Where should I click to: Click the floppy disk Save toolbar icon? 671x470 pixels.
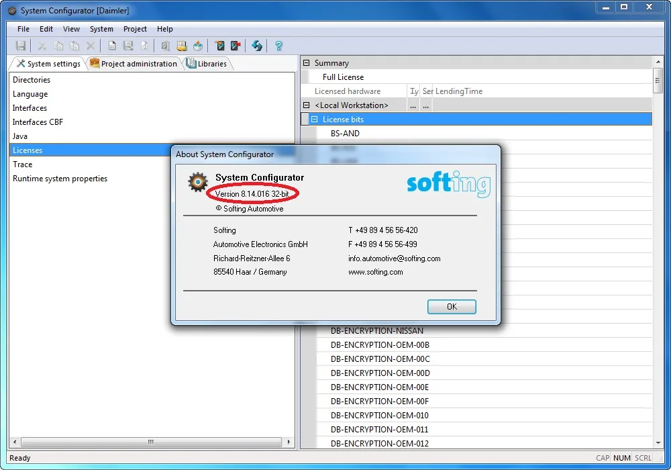click(20, 46)
